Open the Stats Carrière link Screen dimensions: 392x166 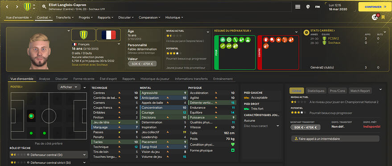[x=322, y=30]
